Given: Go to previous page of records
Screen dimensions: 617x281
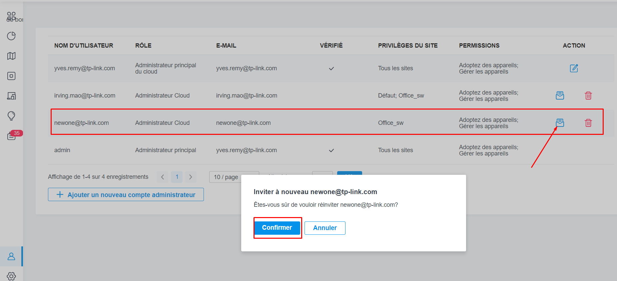Looking at the screenshot, I should point(163,177).
